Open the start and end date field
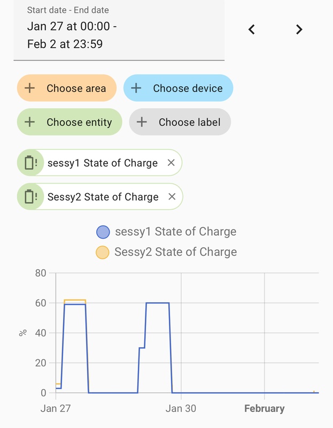This screenshot has width=333, height=428. (119, 29)
